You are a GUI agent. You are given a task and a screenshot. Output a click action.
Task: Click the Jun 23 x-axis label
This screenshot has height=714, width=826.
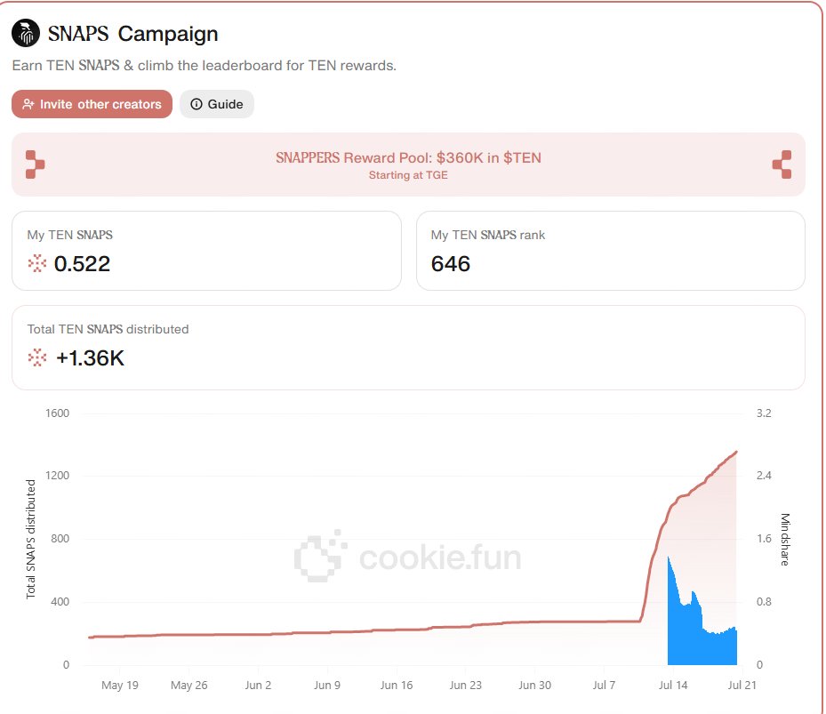click(x=465, y=685)
